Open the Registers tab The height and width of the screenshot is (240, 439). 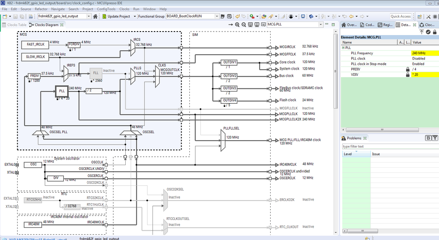tap(385, 25)
